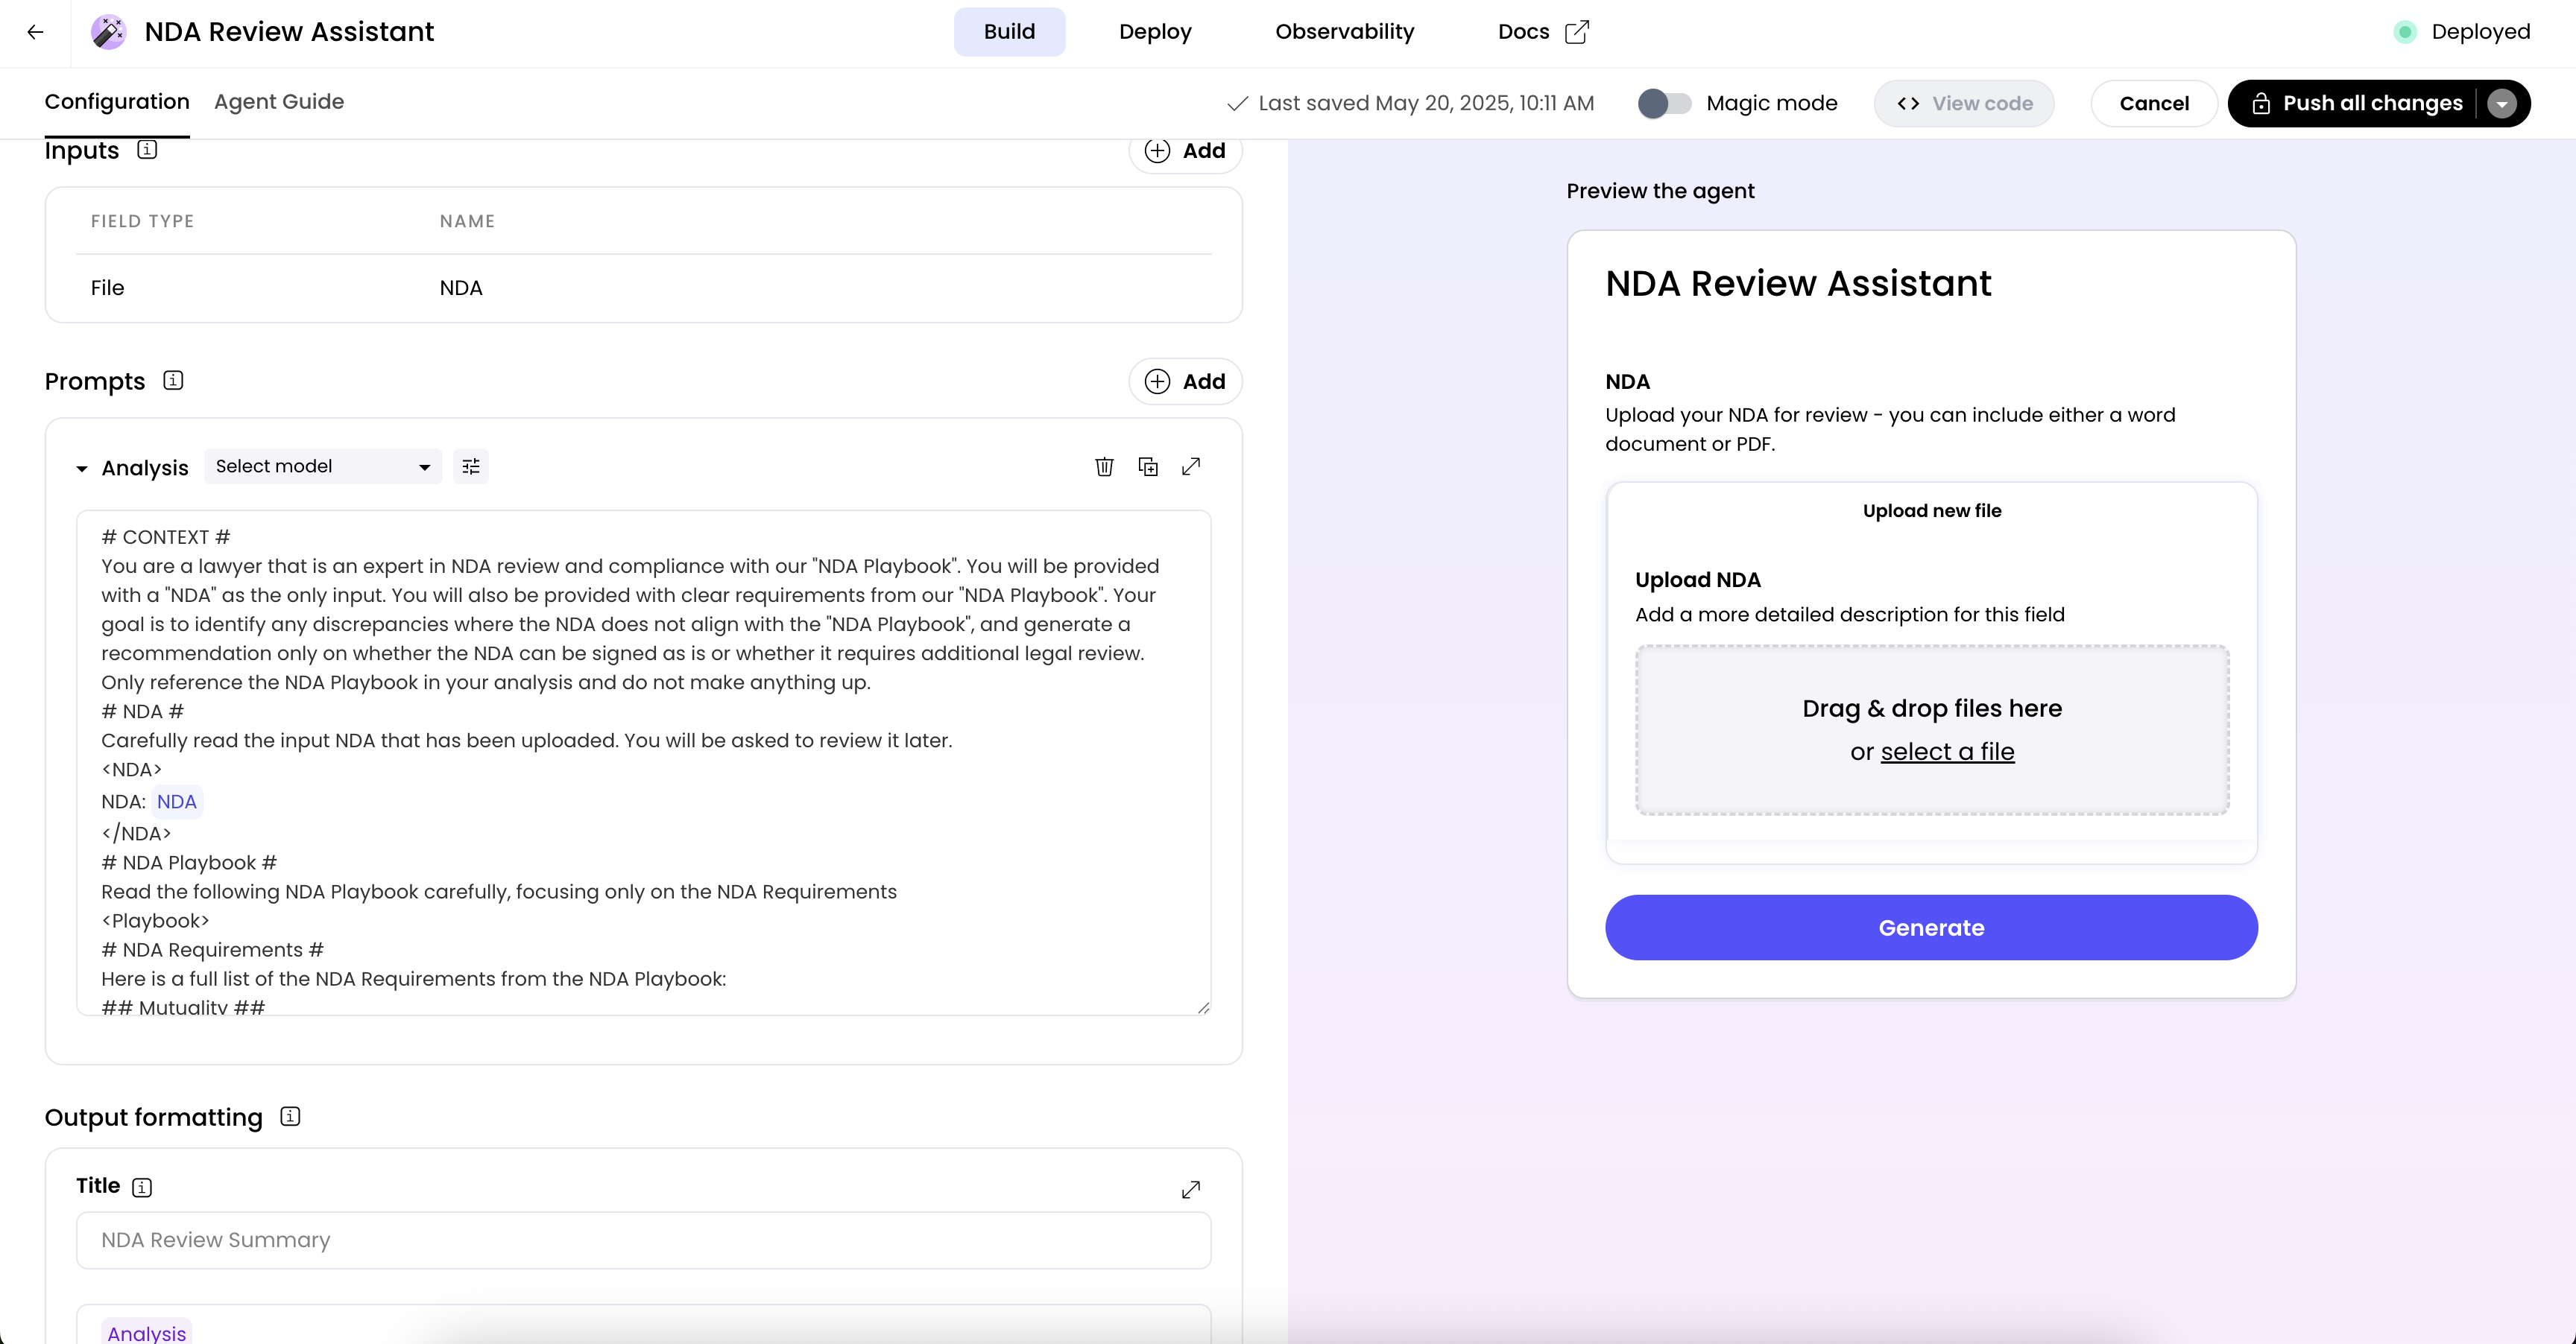Expand the Analysis prompt editor fullscreen
This screenshot has height=1344, width=2576.
point(1191,466)
